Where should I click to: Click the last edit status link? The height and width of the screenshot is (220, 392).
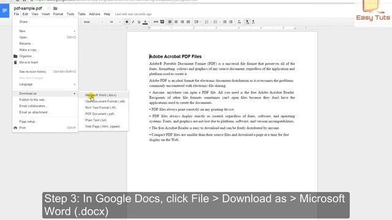pos(134,14)
